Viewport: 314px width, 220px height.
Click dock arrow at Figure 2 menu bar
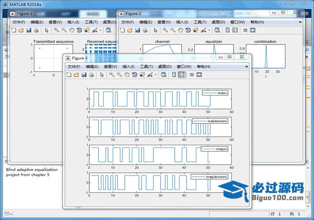[x=300, y=22]
